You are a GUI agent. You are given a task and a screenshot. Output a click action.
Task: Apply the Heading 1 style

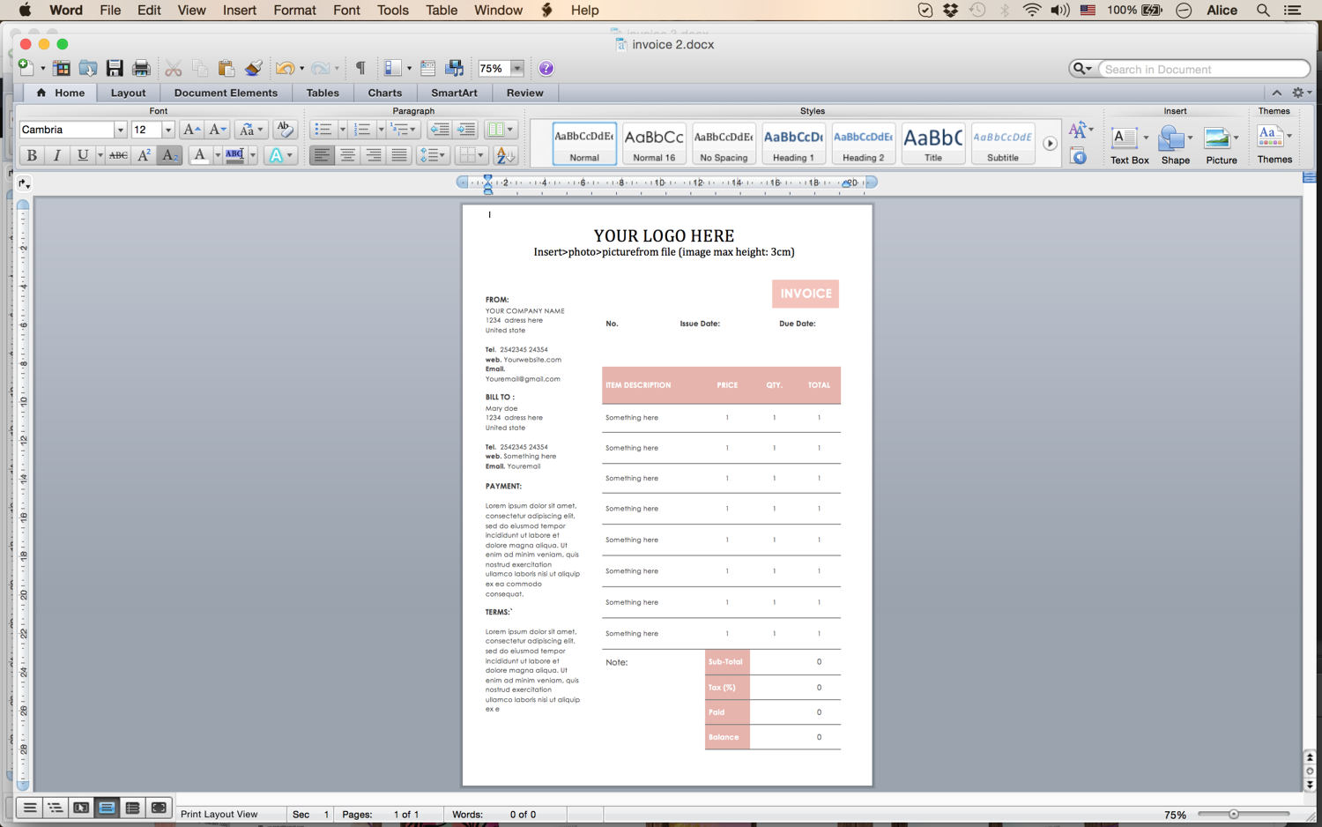(x=792, y=143)
